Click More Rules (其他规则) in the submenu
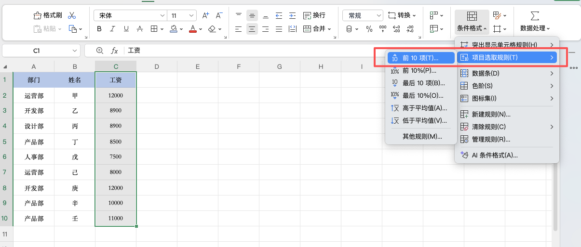Screen dimensions: 581x247 point(421,136)
